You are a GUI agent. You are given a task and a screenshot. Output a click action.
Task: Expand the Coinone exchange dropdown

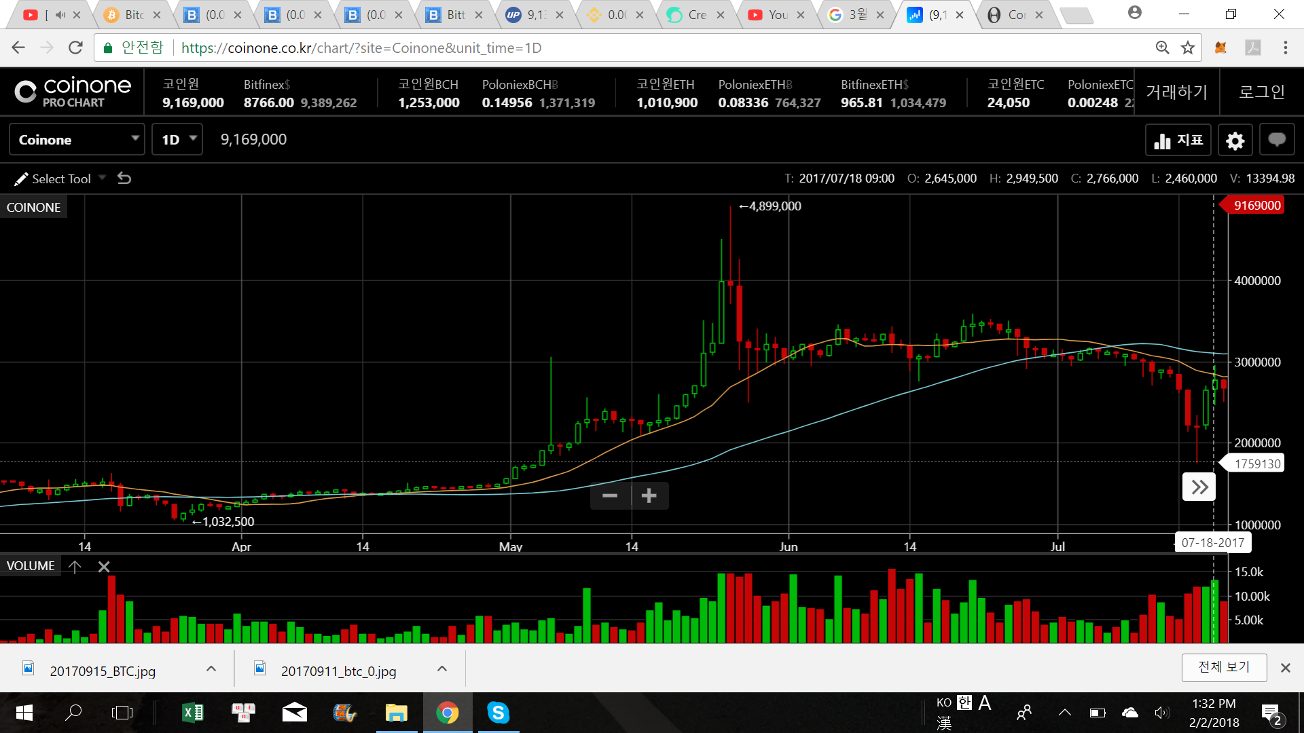[77, 140]
